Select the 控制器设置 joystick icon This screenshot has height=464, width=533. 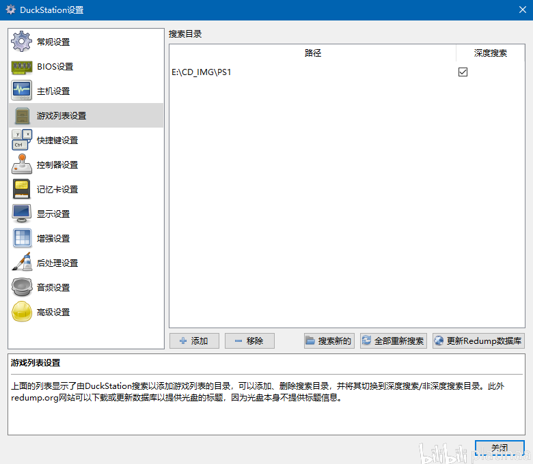(22, 164)
